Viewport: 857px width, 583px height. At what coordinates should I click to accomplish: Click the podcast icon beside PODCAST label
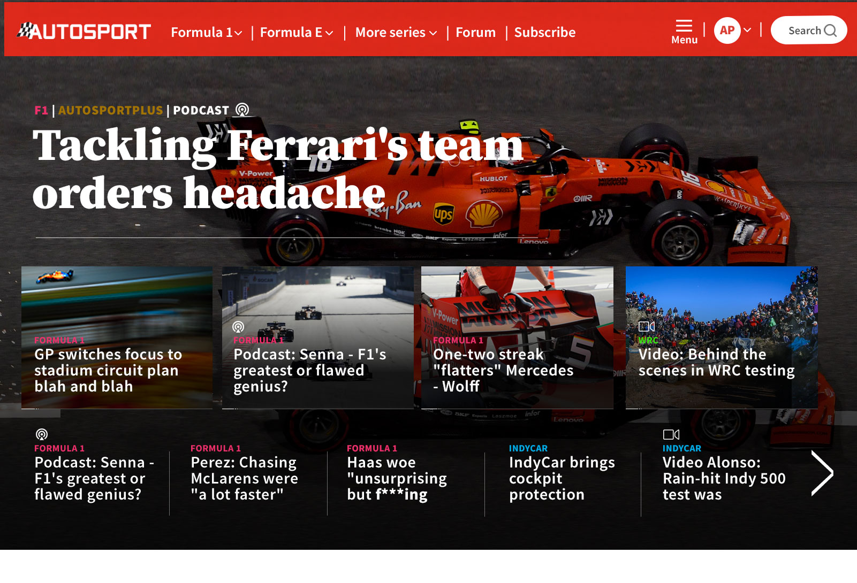click(x=242, y=110)
